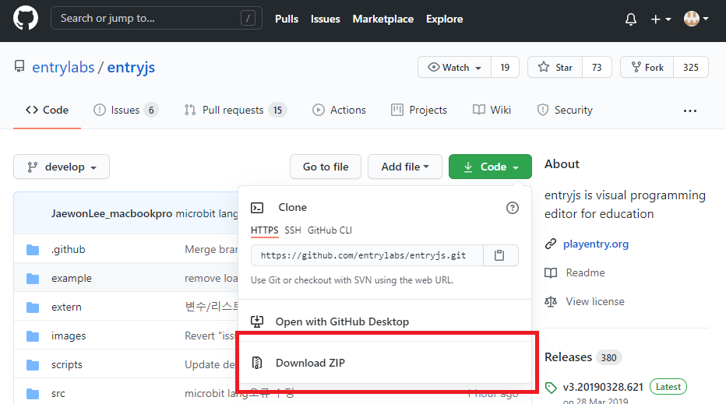Open the .github folder

(69, 249)
